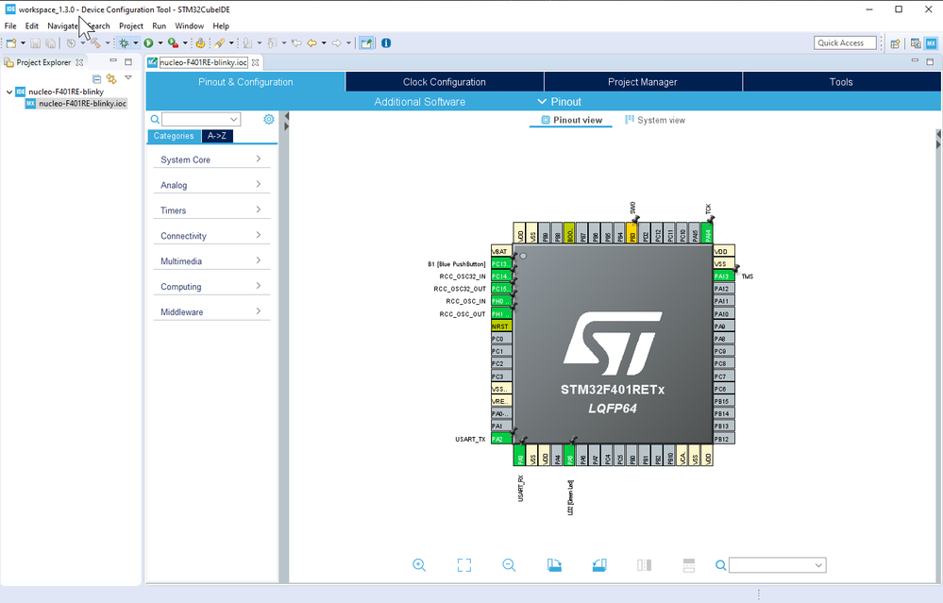The image size is (943, 603).
Task: Fit the chip view to screen
Action: [464, 565]
